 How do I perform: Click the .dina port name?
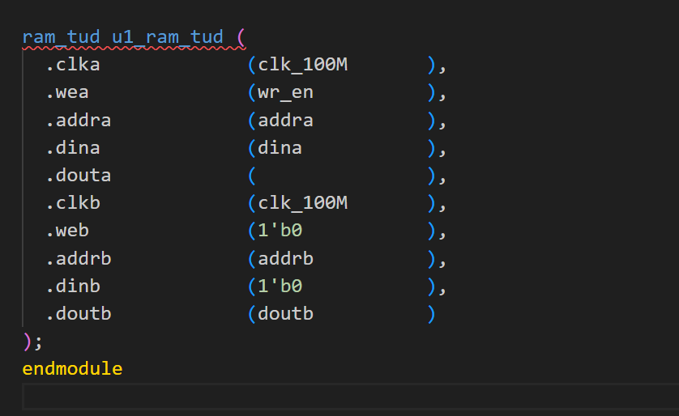[73, 148]
